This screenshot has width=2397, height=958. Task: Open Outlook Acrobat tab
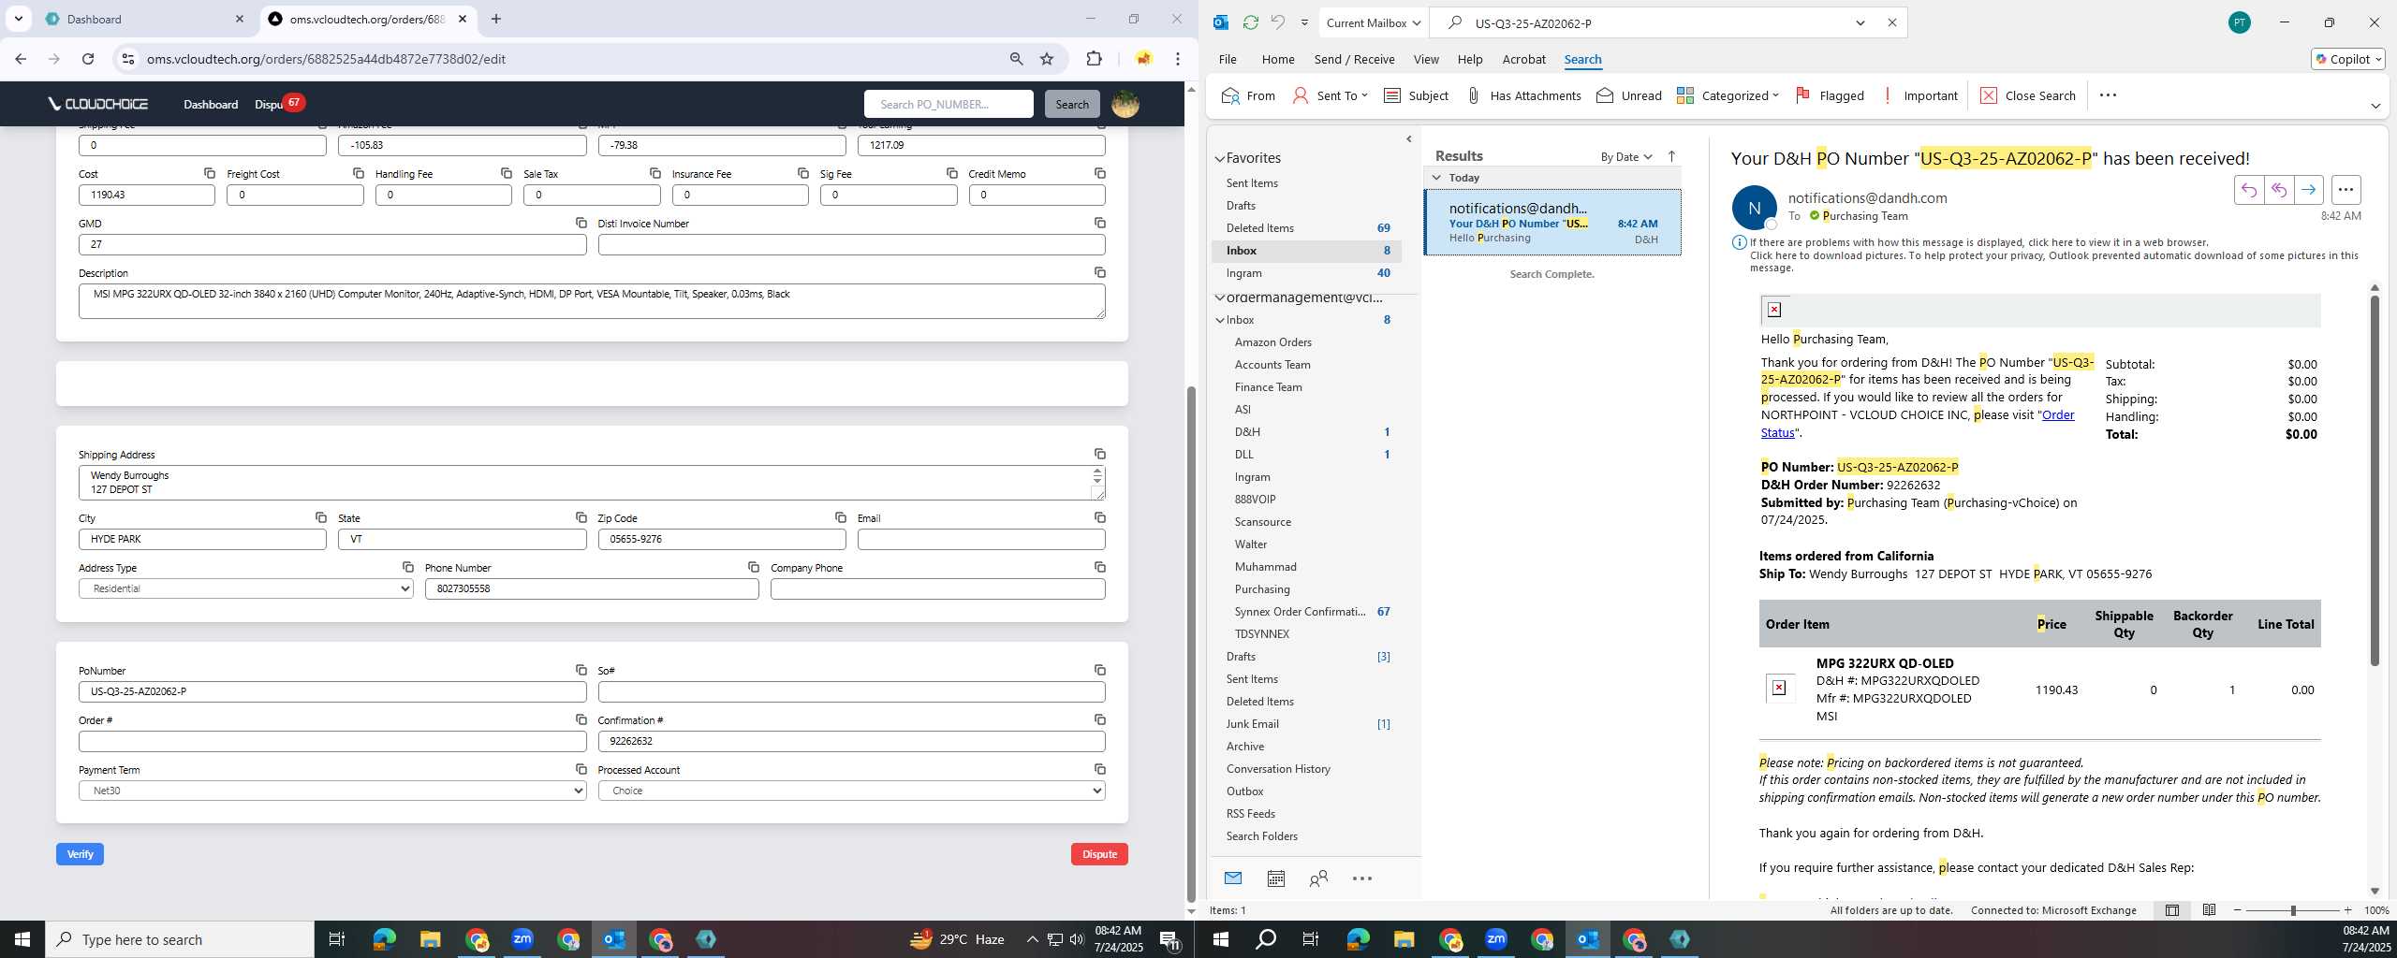pos(1523,59)
